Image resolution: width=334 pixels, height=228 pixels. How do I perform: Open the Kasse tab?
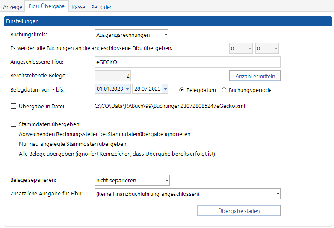pyautogui.click(x=78, y=7)
